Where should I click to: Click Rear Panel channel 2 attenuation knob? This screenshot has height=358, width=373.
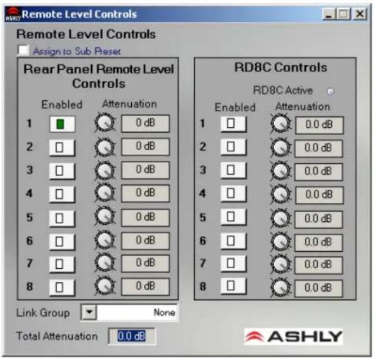click(x=105, y=147)
